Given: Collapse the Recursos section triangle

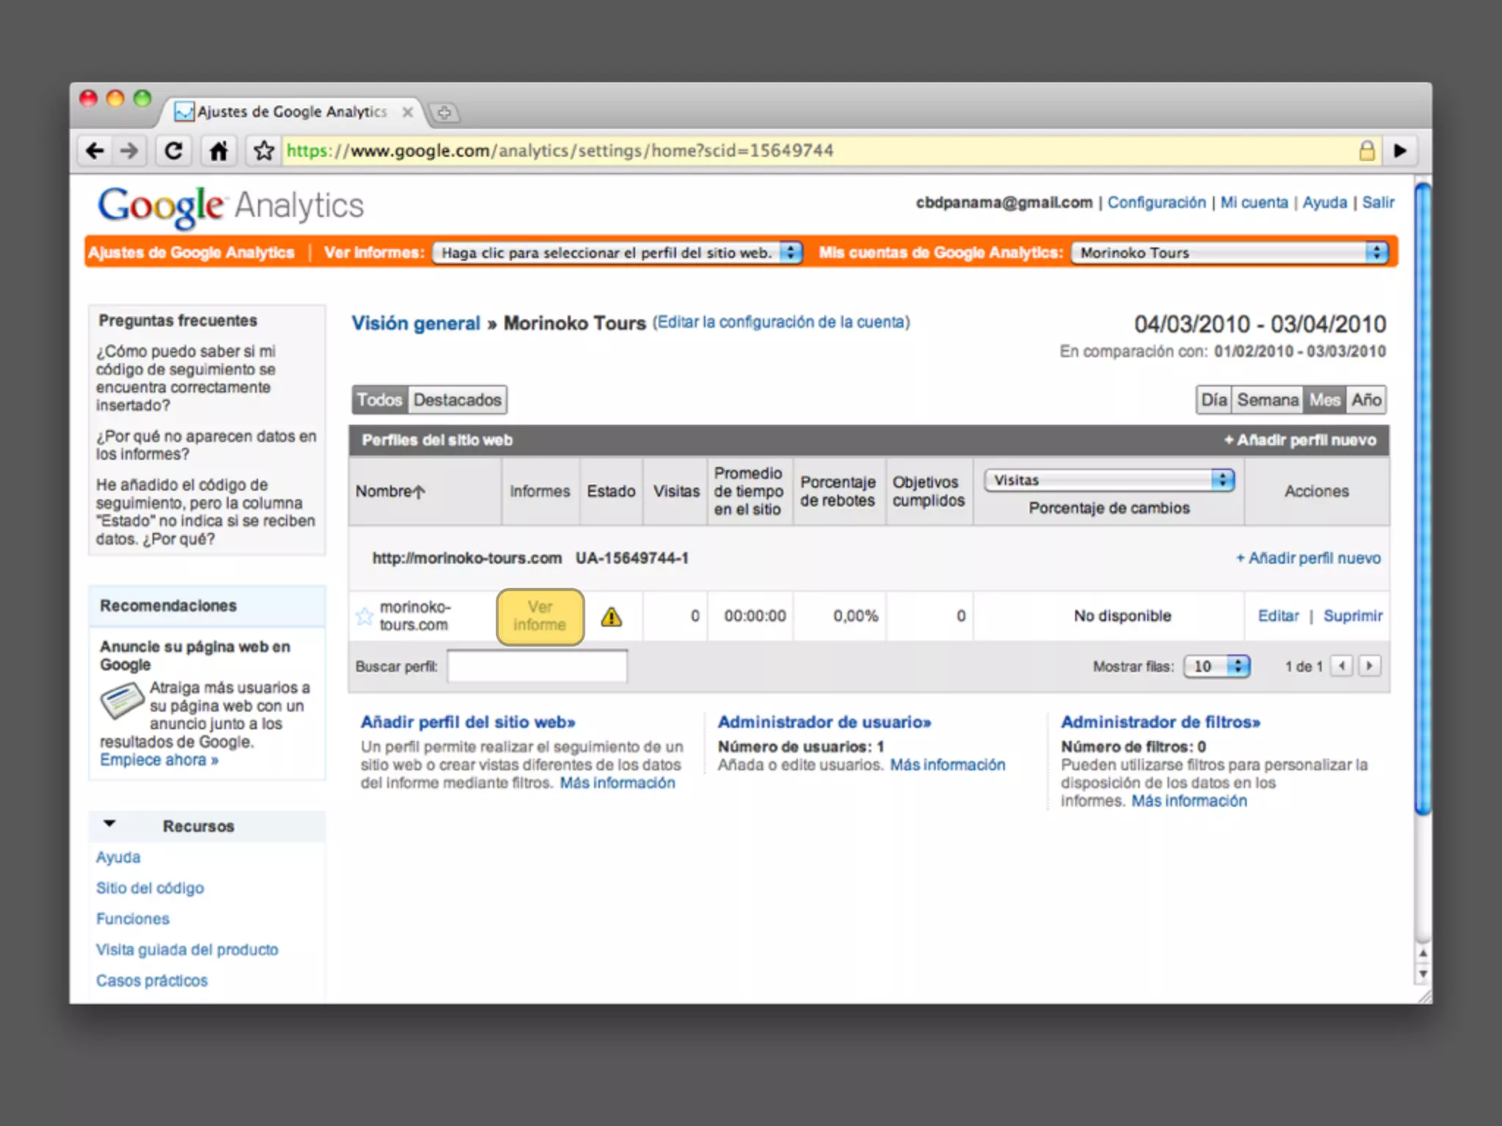Looking at the screenshot, I should (x=110, y=823).
